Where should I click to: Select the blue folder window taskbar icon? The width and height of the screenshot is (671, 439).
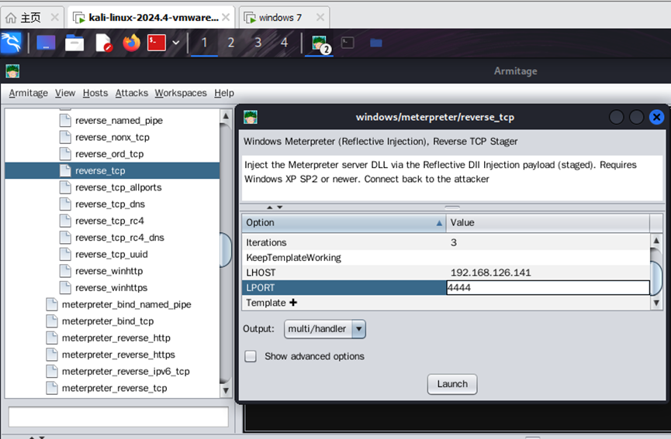point(375,43)
